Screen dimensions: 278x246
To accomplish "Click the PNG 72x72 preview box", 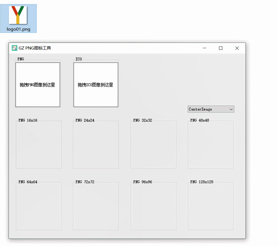I will 96,206.
